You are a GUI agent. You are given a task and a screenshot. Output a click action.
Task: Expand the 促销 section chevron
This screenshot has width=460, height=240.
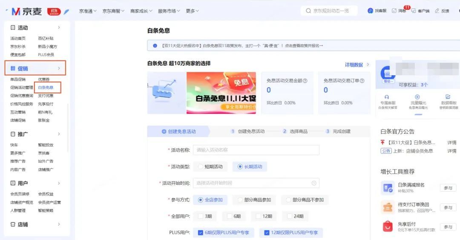tap(59, 68)
